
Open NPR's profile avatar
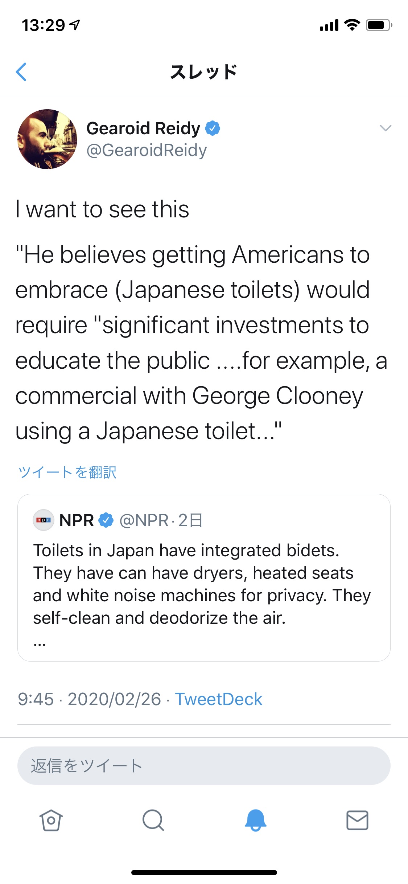pos(43,520)
